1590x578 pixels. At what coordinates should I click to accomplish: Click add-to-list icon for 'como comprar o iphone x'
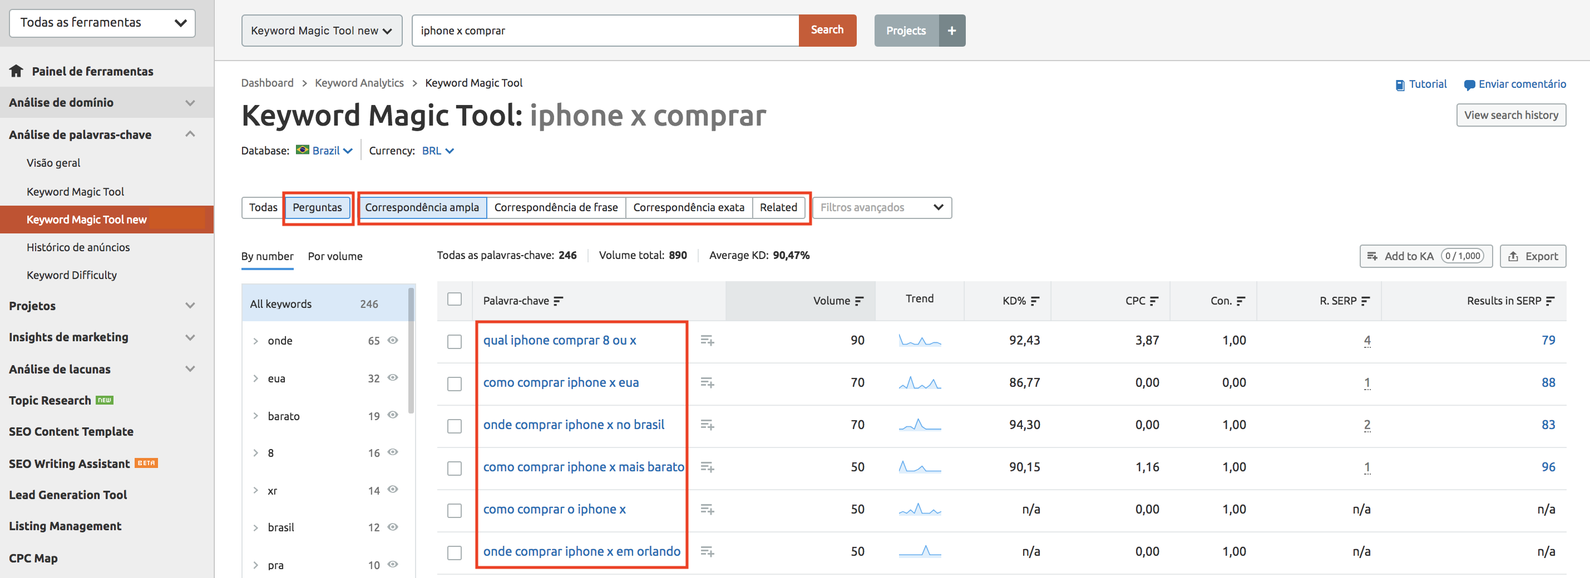pyautogui.click(x=707, y=510)
